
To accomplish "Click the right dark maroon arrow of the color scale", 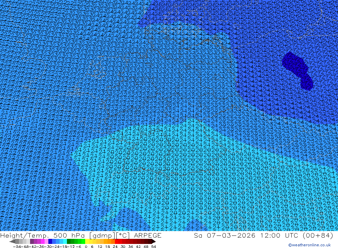I will tap(154, 242).
